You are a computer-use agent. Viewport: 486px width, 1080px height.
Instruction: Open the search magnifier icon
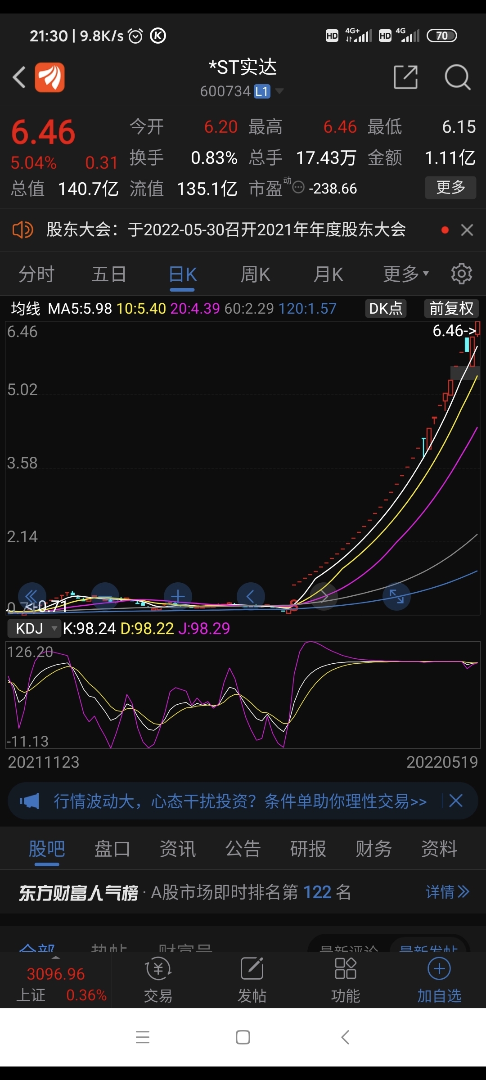point(458,77)
